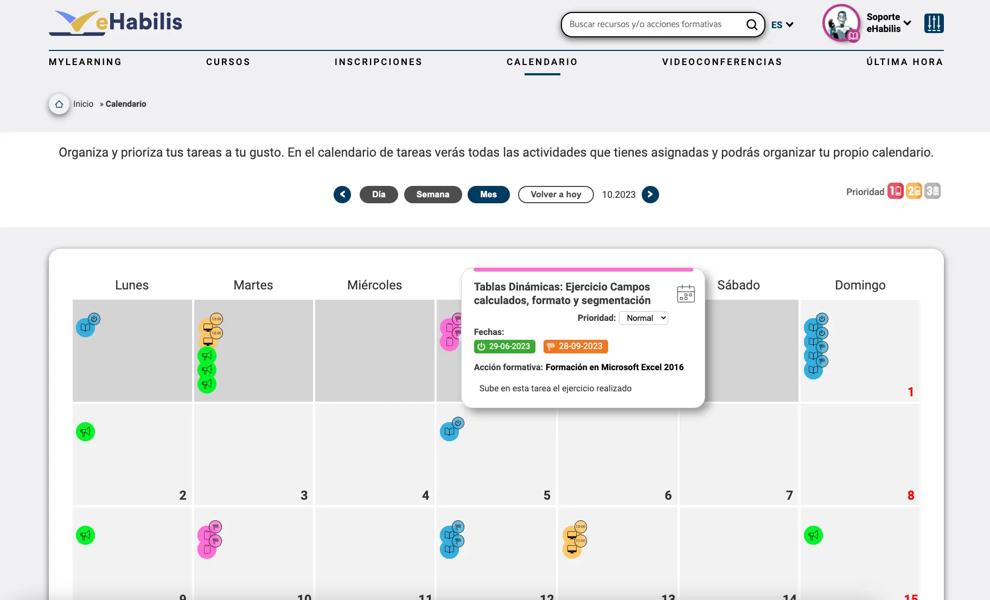Select day number 7 in the calendar
Screen dimensions: 990x600
[790, 495]
